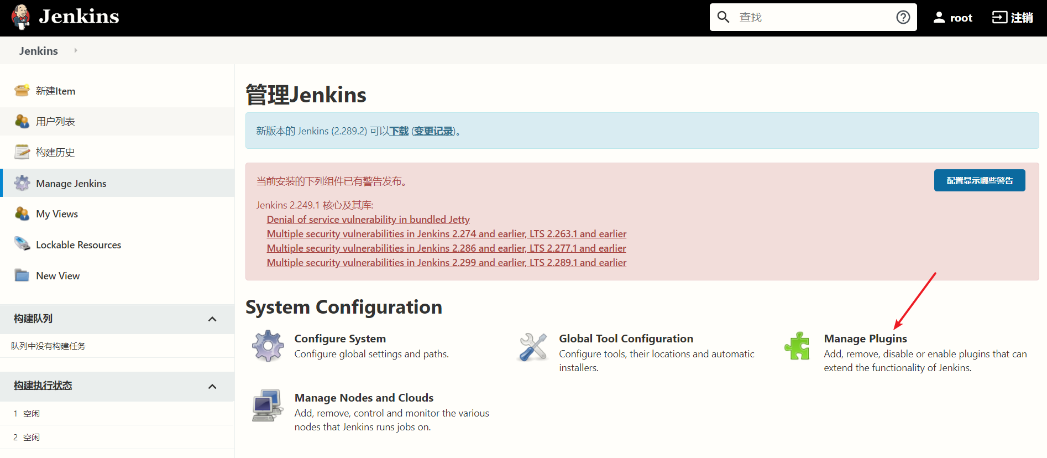Click the Manage Plugins puzzle-piece icon
The image size is (1047, 458).
[797, 346]
